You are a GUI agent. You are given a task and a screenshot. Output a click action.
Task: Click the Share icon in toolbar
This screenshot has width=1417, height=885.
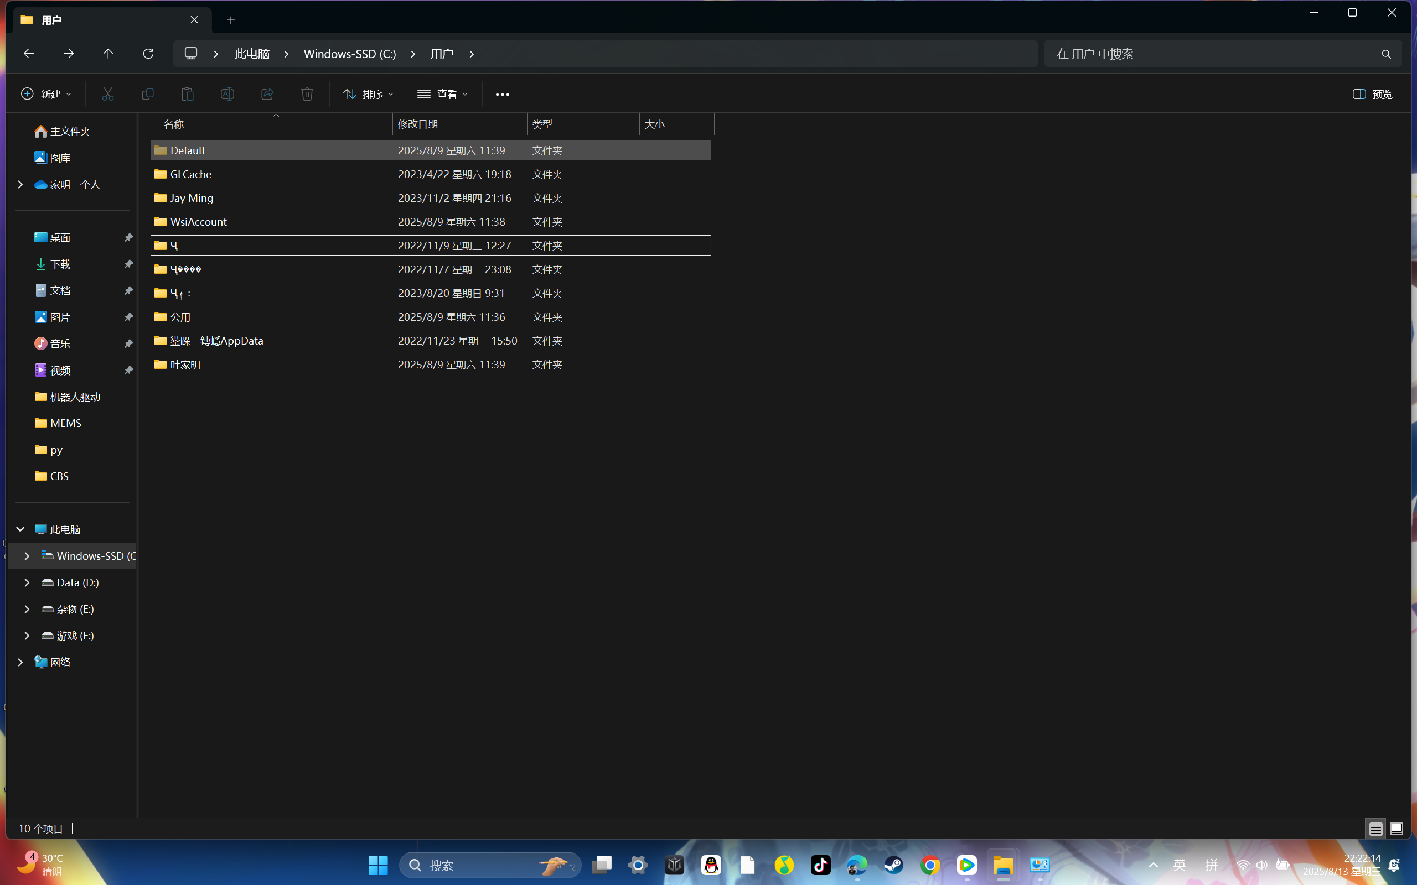[x=267, y=94]
